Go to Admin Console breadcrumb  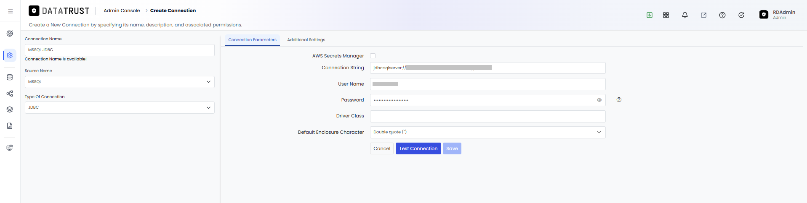click(122, 10)
